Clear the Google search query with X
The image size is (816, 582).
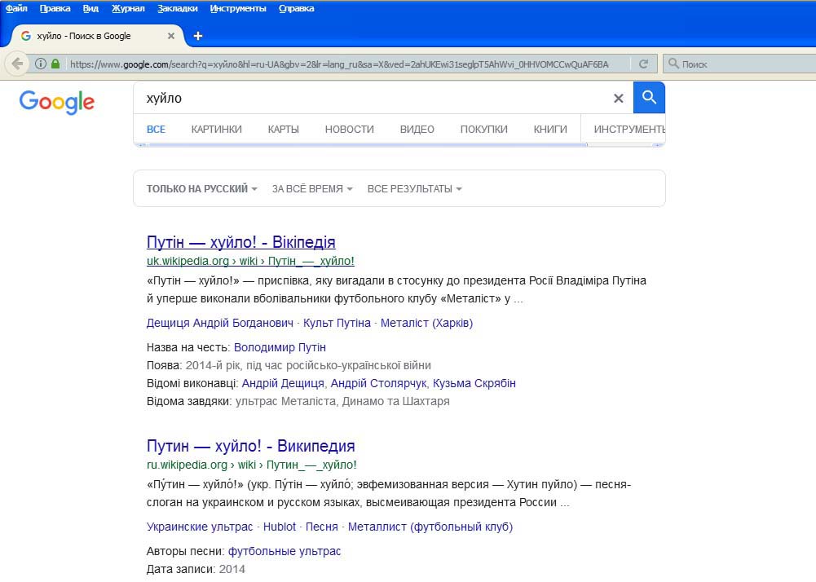tap(618, 99)
